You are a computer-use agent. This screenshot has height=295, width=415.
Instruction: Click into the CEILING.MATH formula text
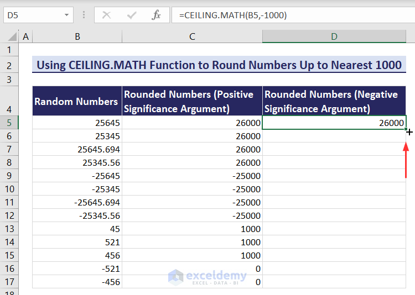point(232,15)
